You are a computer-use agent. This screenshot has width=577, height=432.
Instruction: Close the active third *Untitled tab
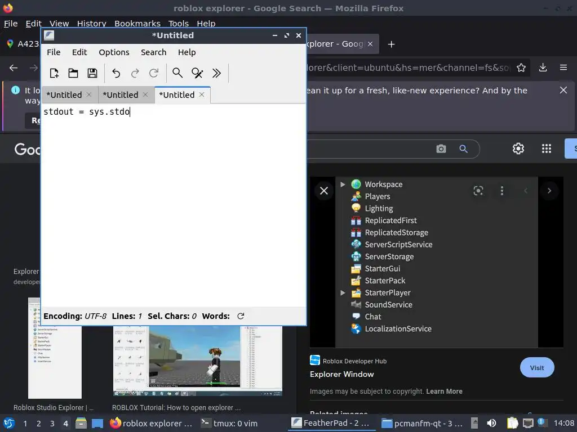[202, 94]
